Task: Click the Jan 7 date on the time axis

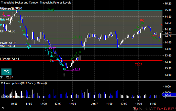Action: point(94,104)
